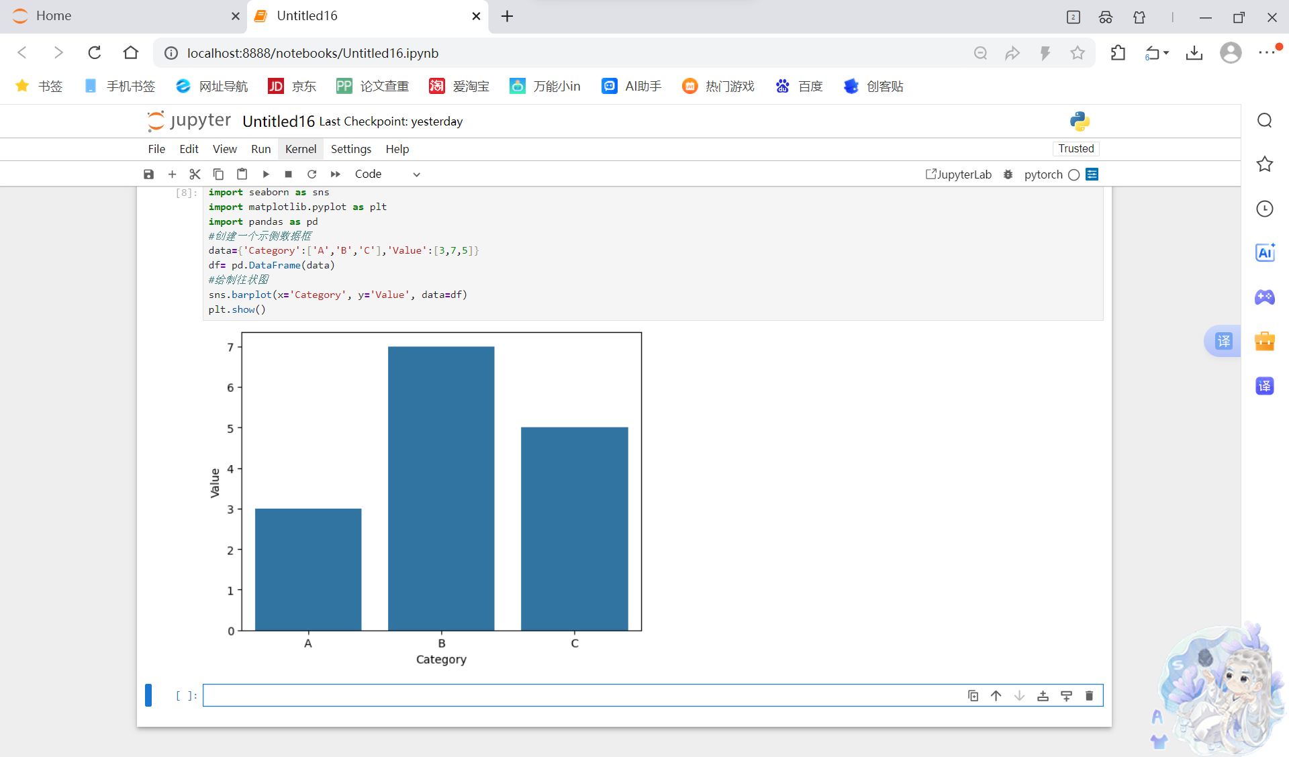
Task: Open the Code cell type dropdown
Action: point(387,174)
